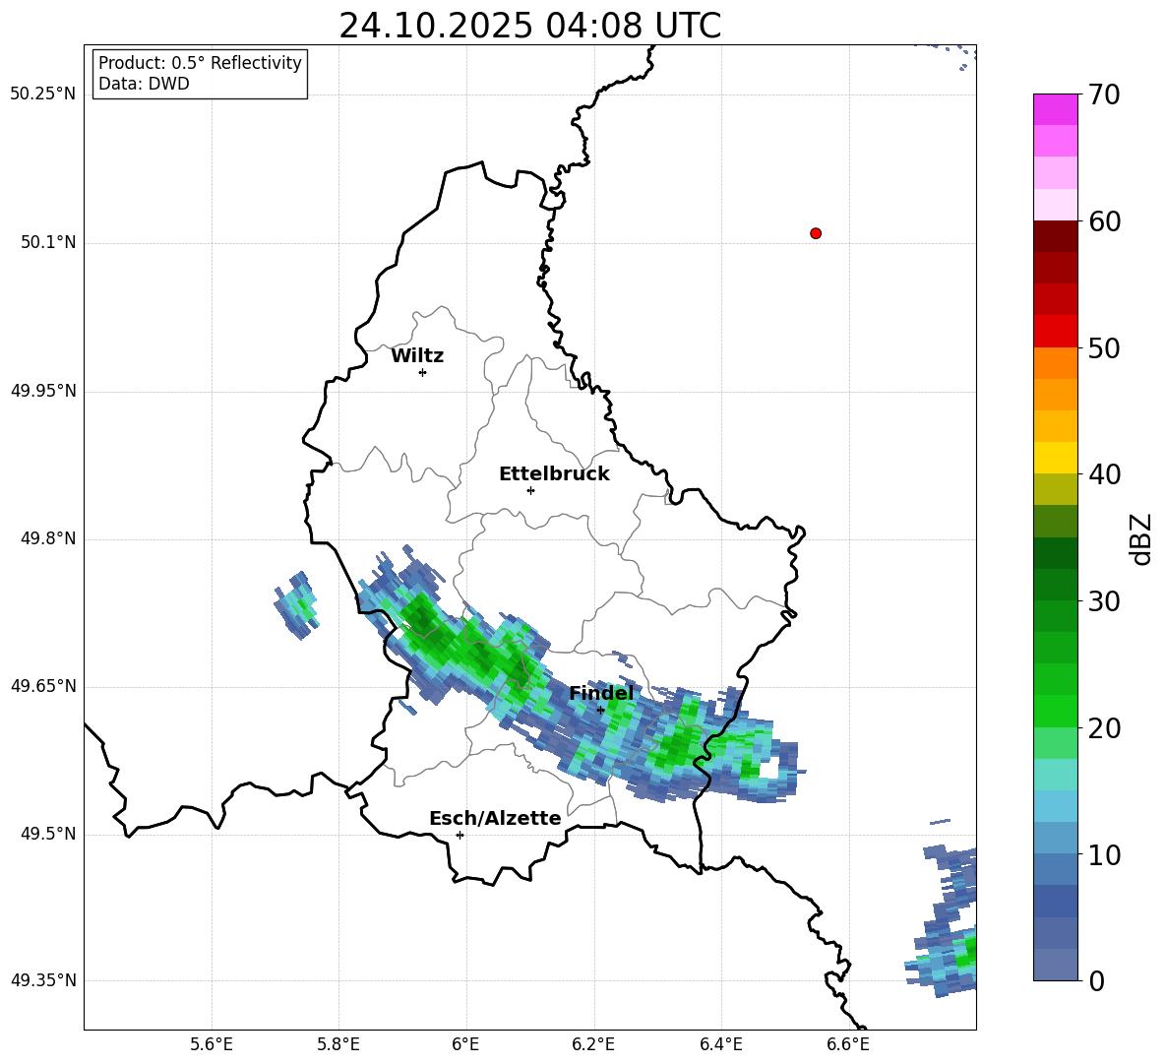Click the 0 value on the colorbar
This screenshot has width=1165, height=1064.
pyautogui.click(x=1096, y=980)
